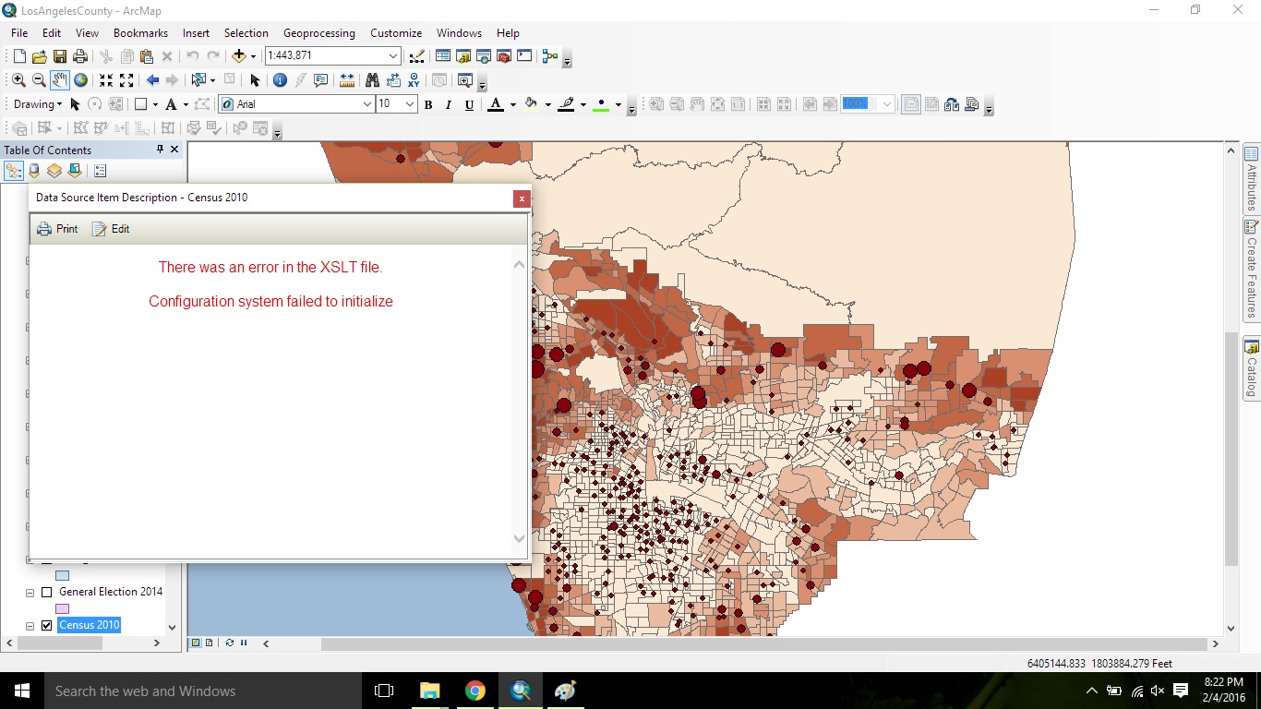This screenshot has width=1261, height=709.
Task: Open the Find binoculars tool
Action: tap(372, 80)
